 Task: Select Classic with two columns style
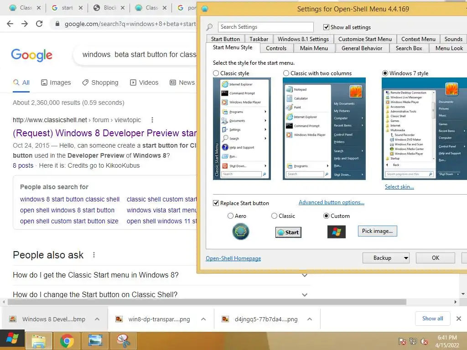pos(286,73)
